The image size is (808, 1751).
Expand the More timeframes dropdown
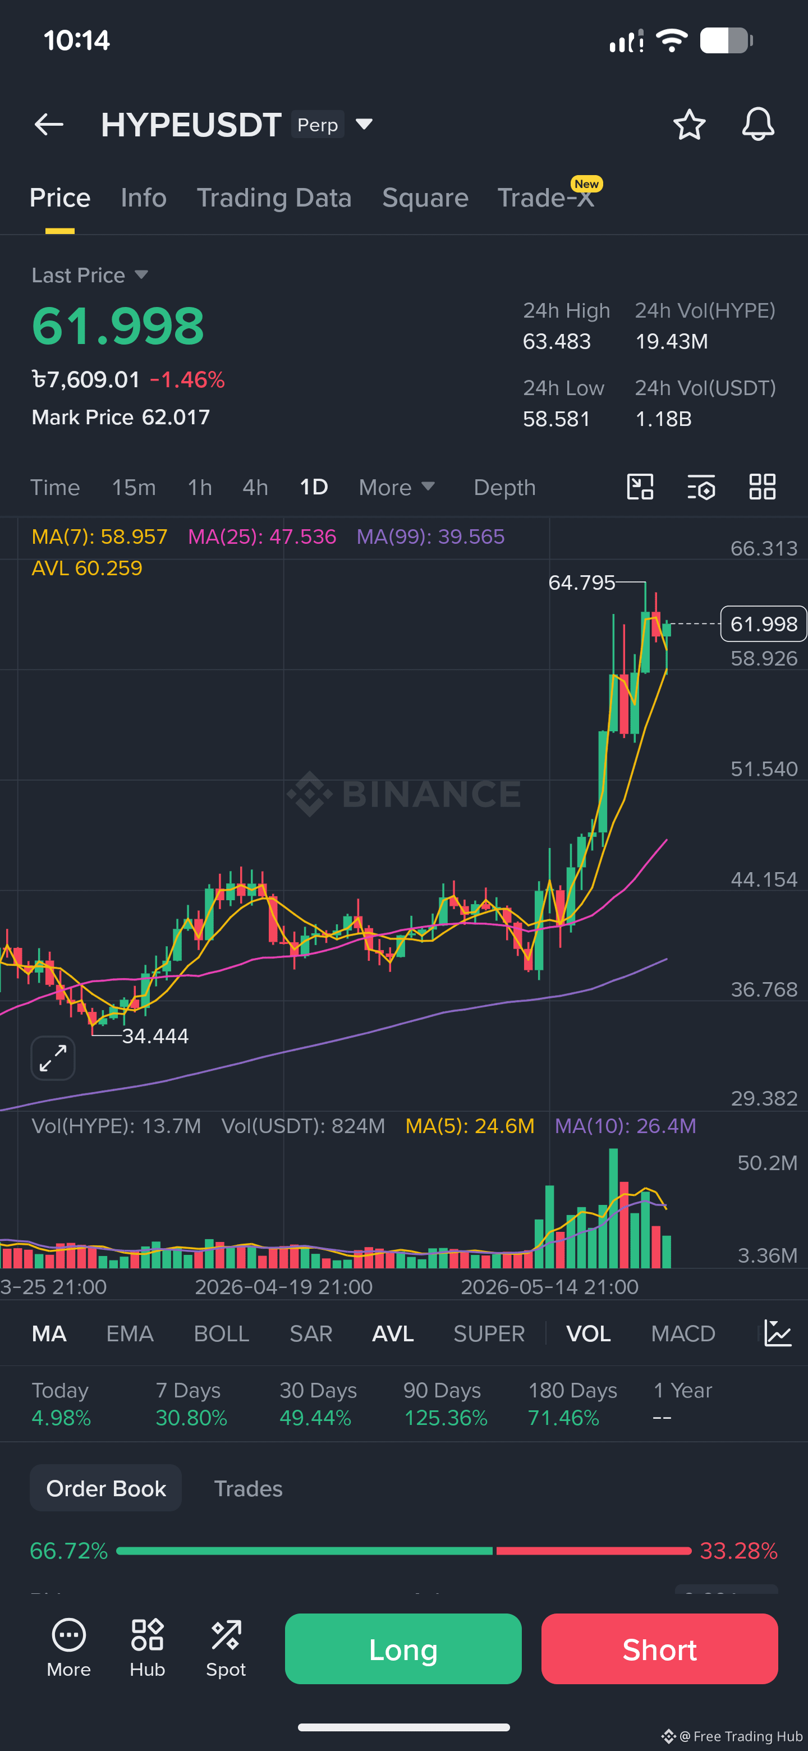[x=397, y=487]
